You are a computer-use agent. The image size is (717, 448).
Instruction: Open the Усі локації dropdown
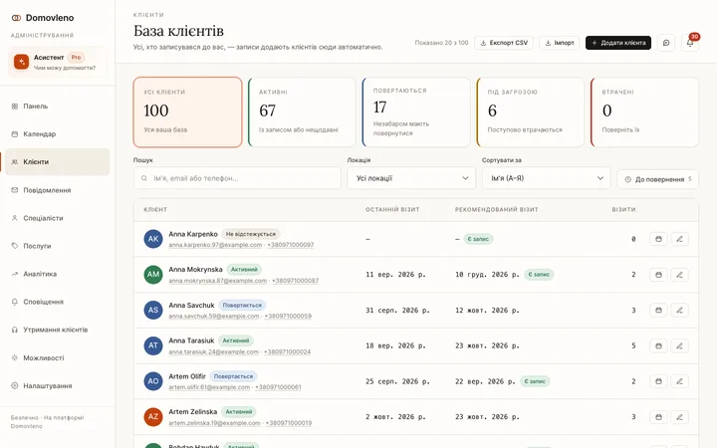point(411,178)
